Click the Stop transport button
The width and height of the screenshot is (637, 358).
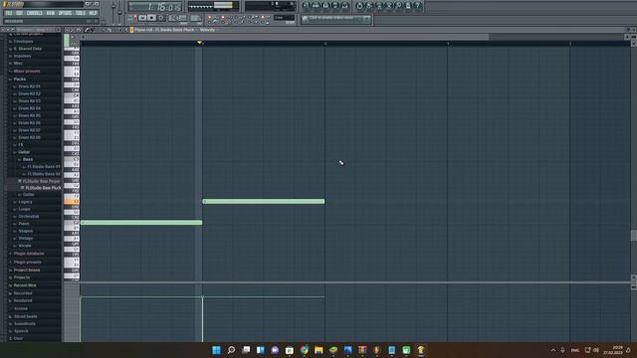(151, 18)
